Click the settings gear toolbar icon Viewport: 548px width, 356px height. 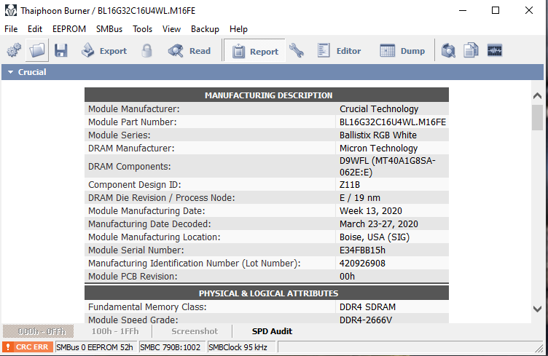click(14, 51)
